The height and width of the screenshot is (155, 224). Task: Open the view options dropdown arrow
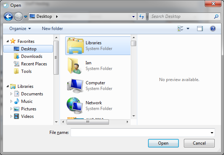pyautogui.click(x=188, y=29)
